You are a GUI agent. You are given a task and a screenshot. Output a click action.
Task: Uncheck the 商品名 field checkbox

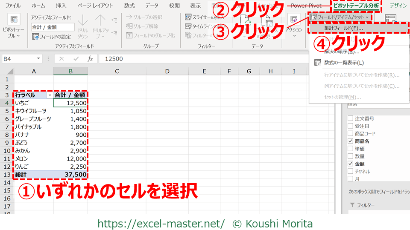tap(351, 141)
